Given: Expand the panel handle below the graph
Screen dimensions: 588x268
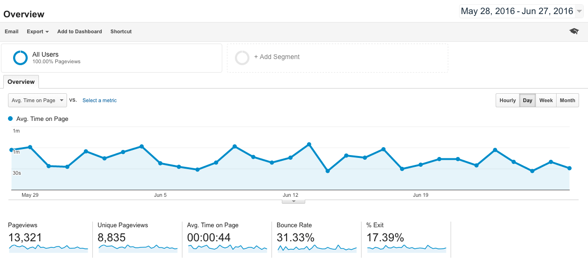Looking at the screenshot, I should pos(294,201).
